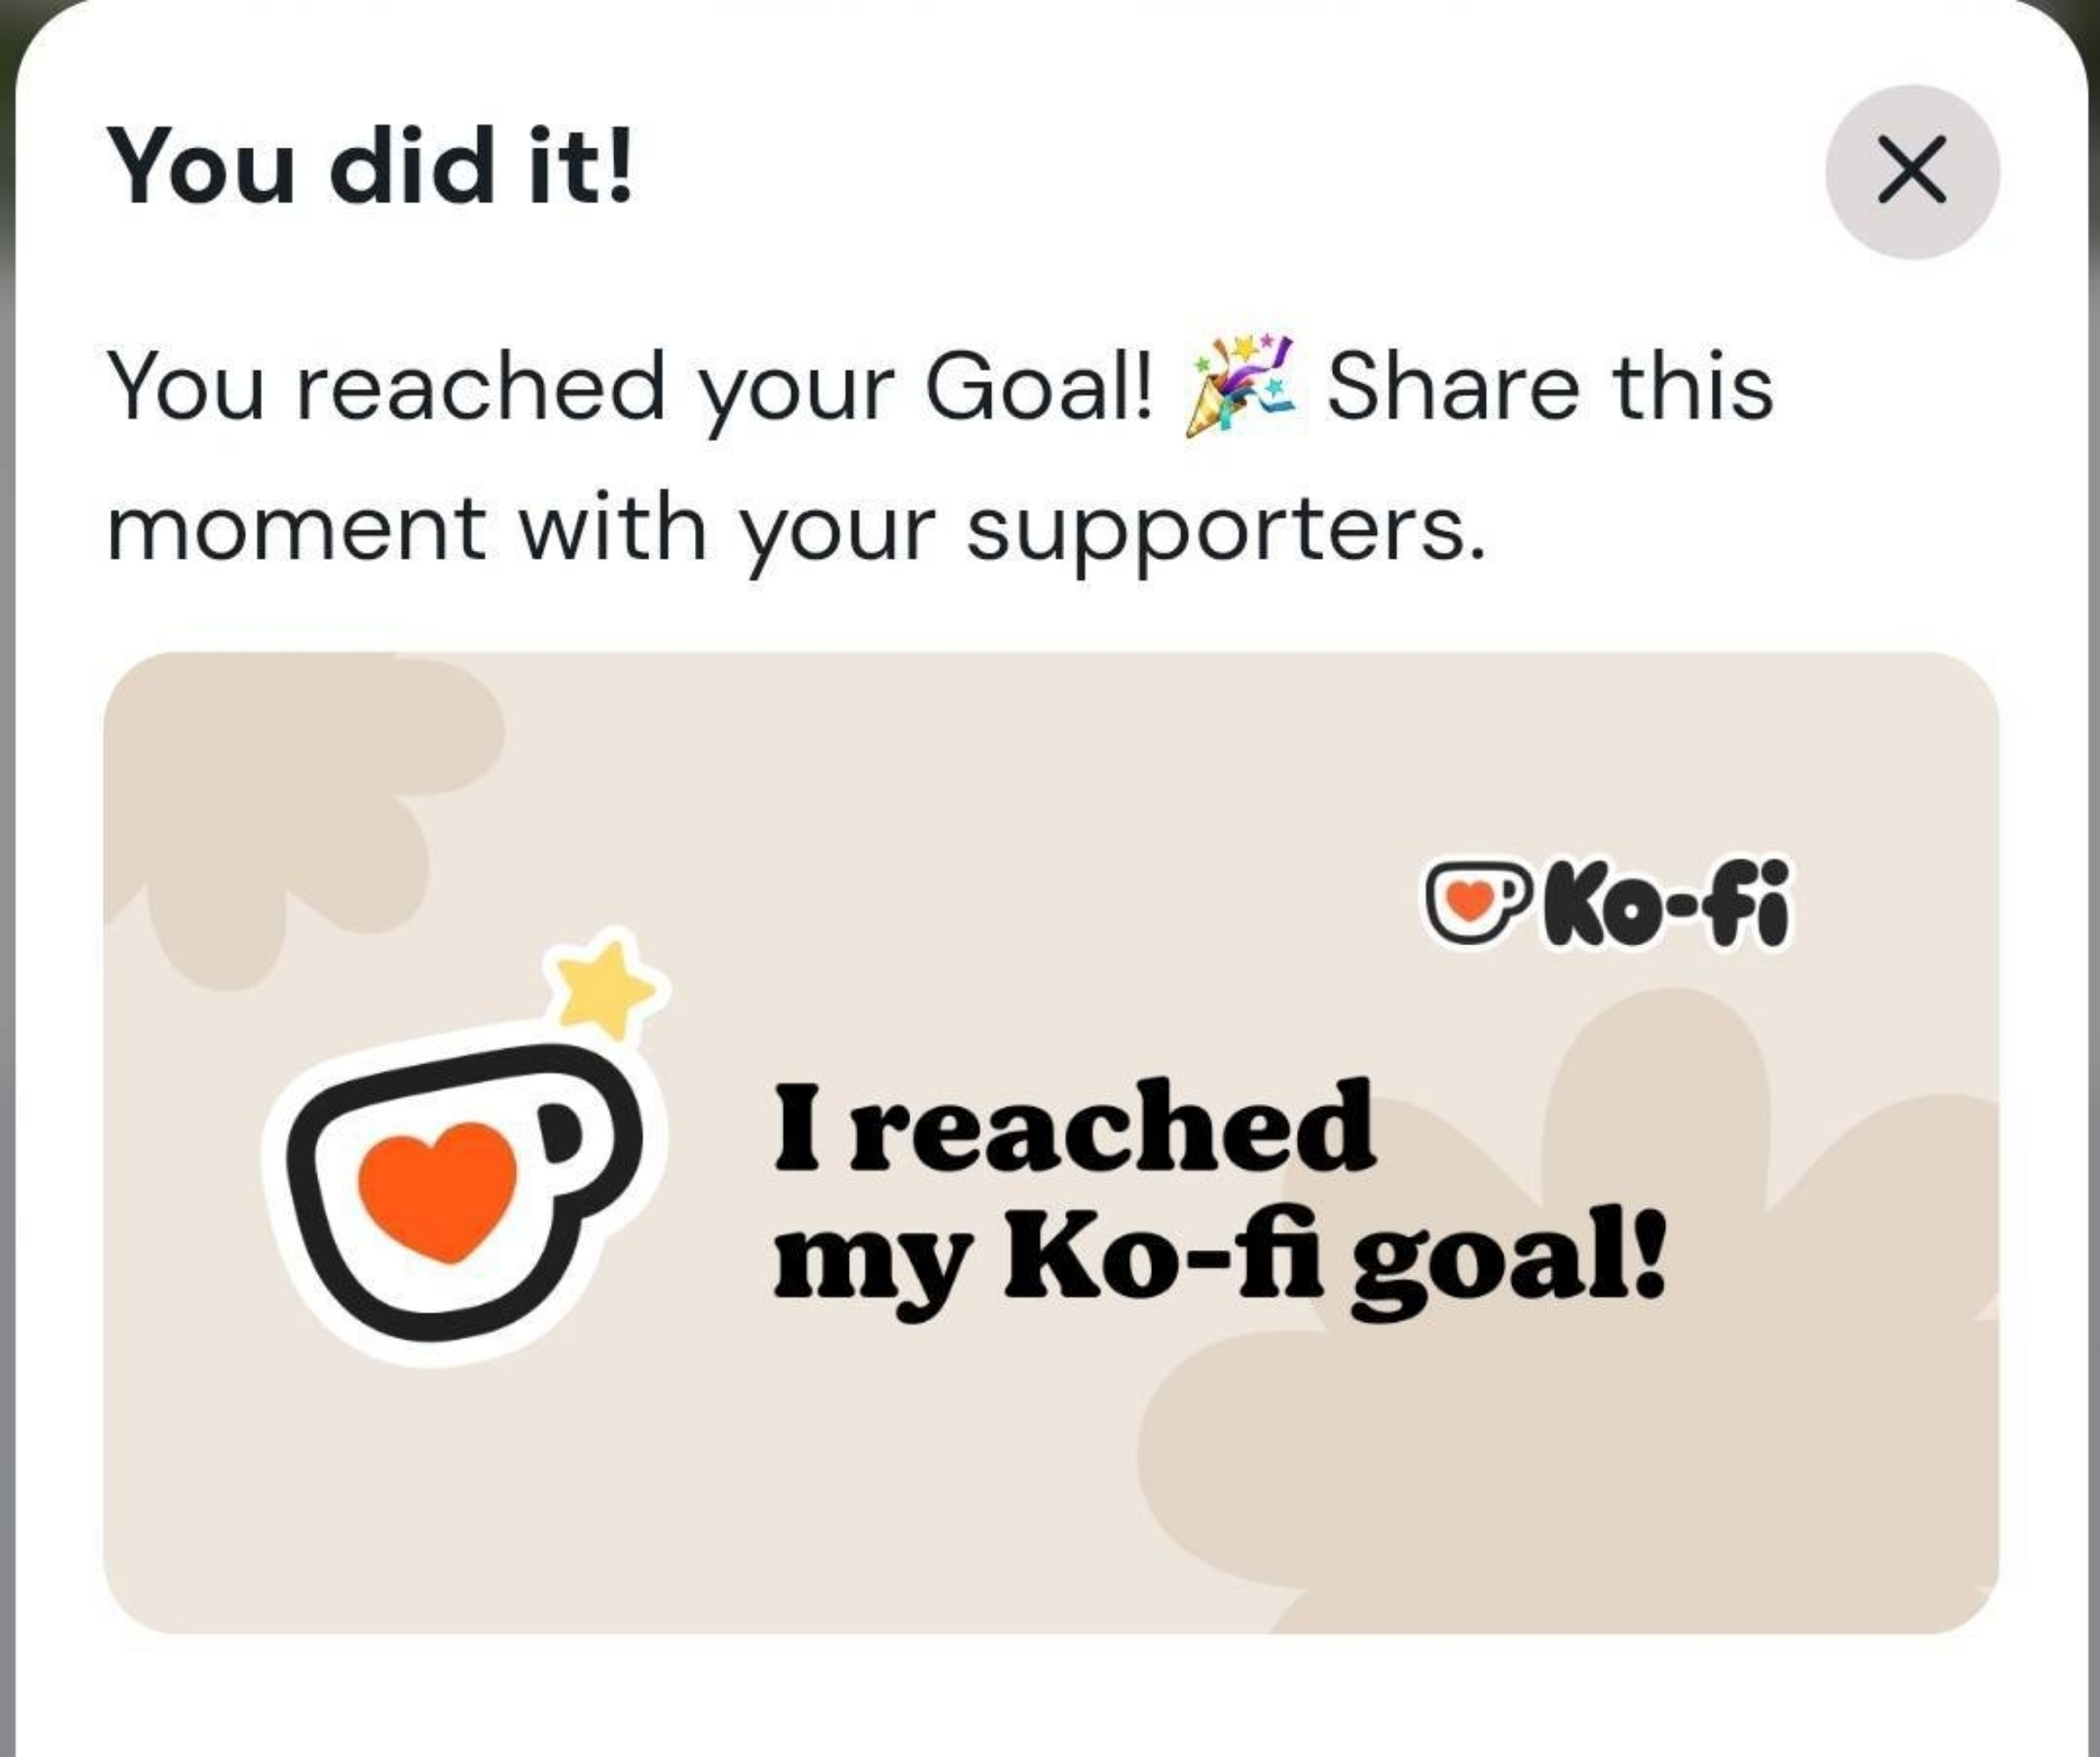Click the "my Ko-fi goal!" line on the card
Screen dimensions: 2100x1757
(x=1219, y=1262)
